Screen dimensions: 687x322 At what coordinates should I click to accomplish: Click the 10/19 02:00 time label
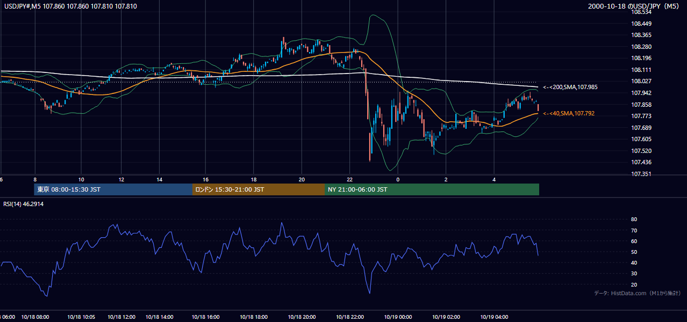click(446, 317)
